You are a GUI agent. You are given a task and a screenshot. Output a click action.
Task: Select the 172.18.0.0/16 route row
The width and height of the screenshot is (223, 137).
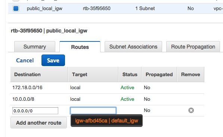click(107, 88)
